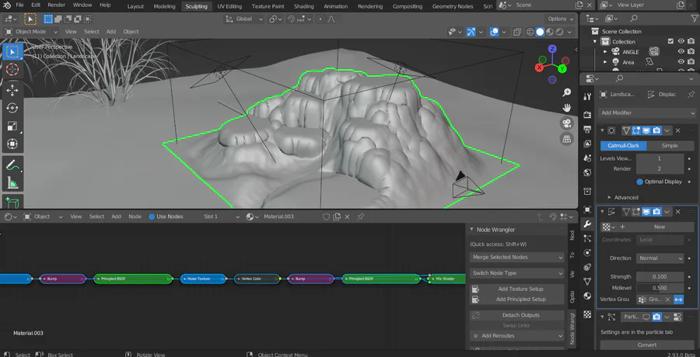Image resolution: width=700 pixels, height=357 pixels.
Task: Click the pan hand gizmo in viewport
Action: (x=566, y=107)
